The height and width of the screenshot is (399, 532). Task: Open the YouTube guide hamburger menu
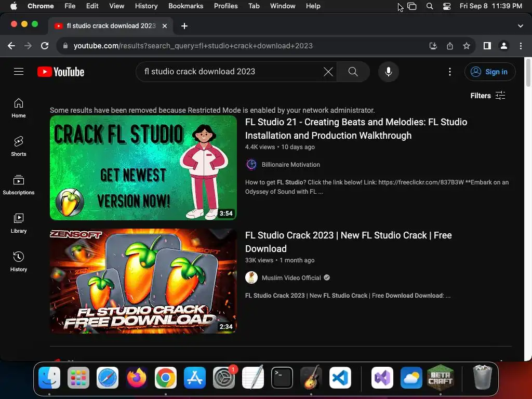point(19,72)
